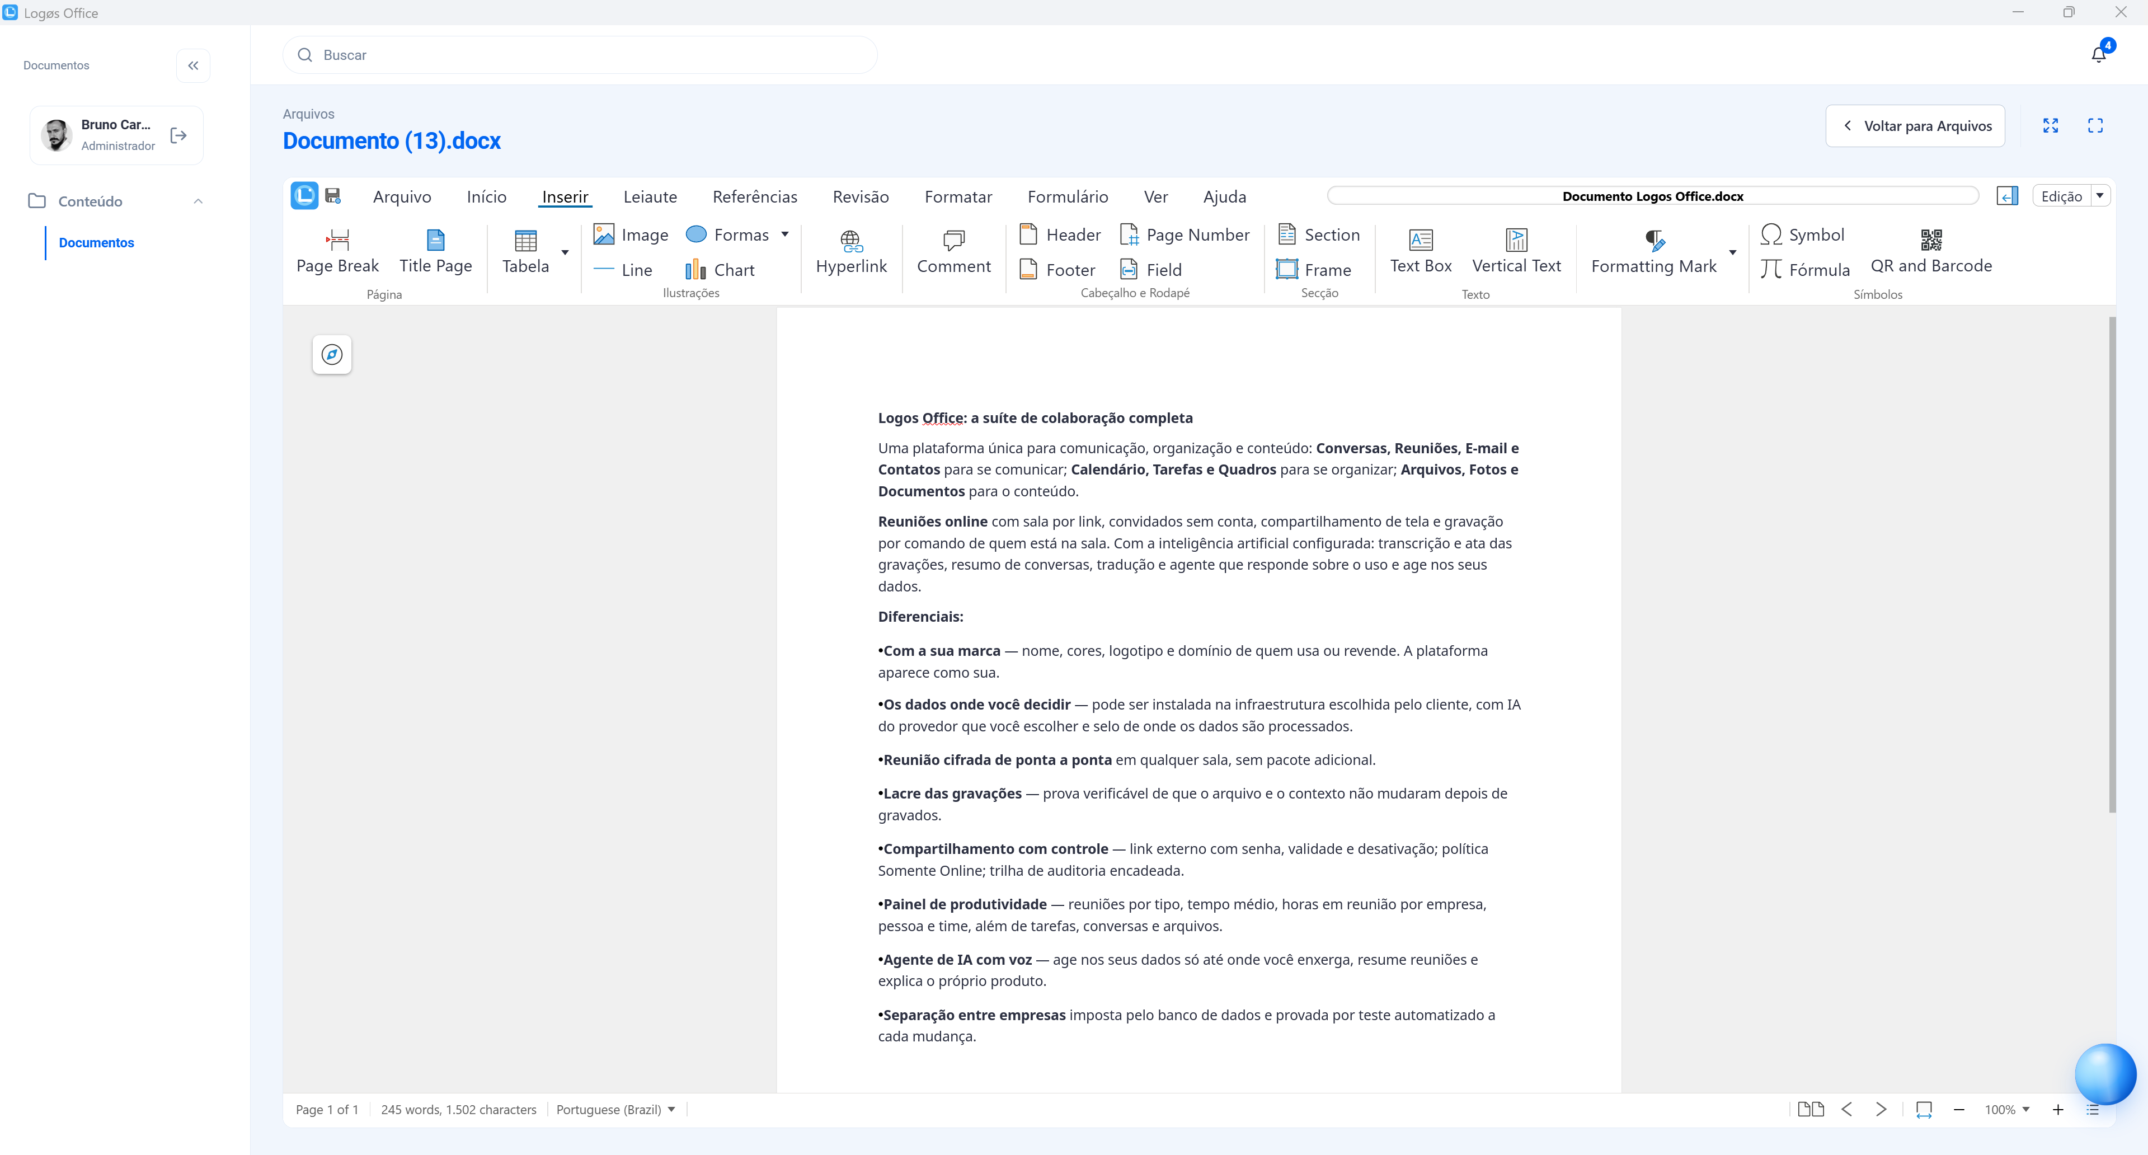Screen dimensions: 2148x1155
Task: Insert a Field
Action: tap(1151, 269)
